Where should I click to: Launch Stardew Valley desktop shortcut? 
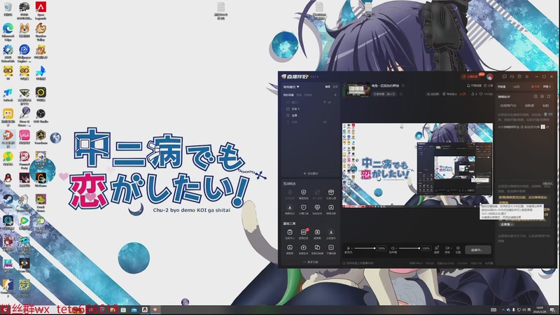41,31
